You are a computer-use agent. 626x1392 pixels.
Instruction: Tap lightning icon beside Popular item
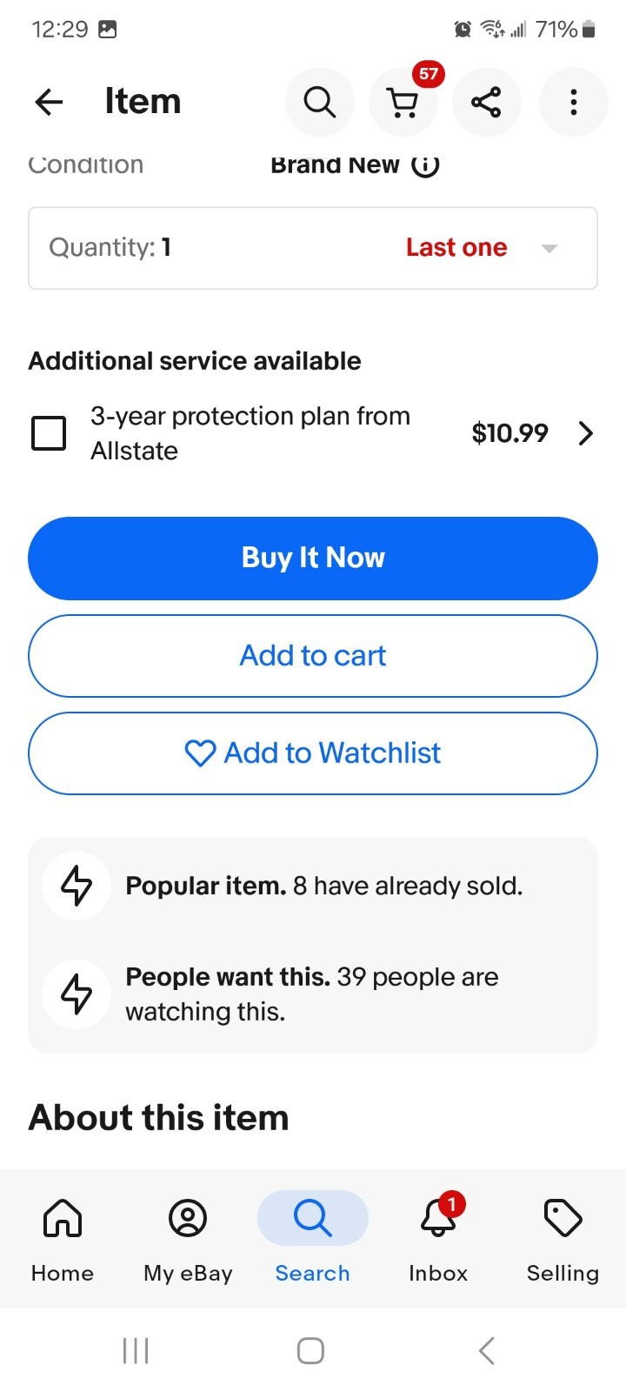(x=77, y=886)
